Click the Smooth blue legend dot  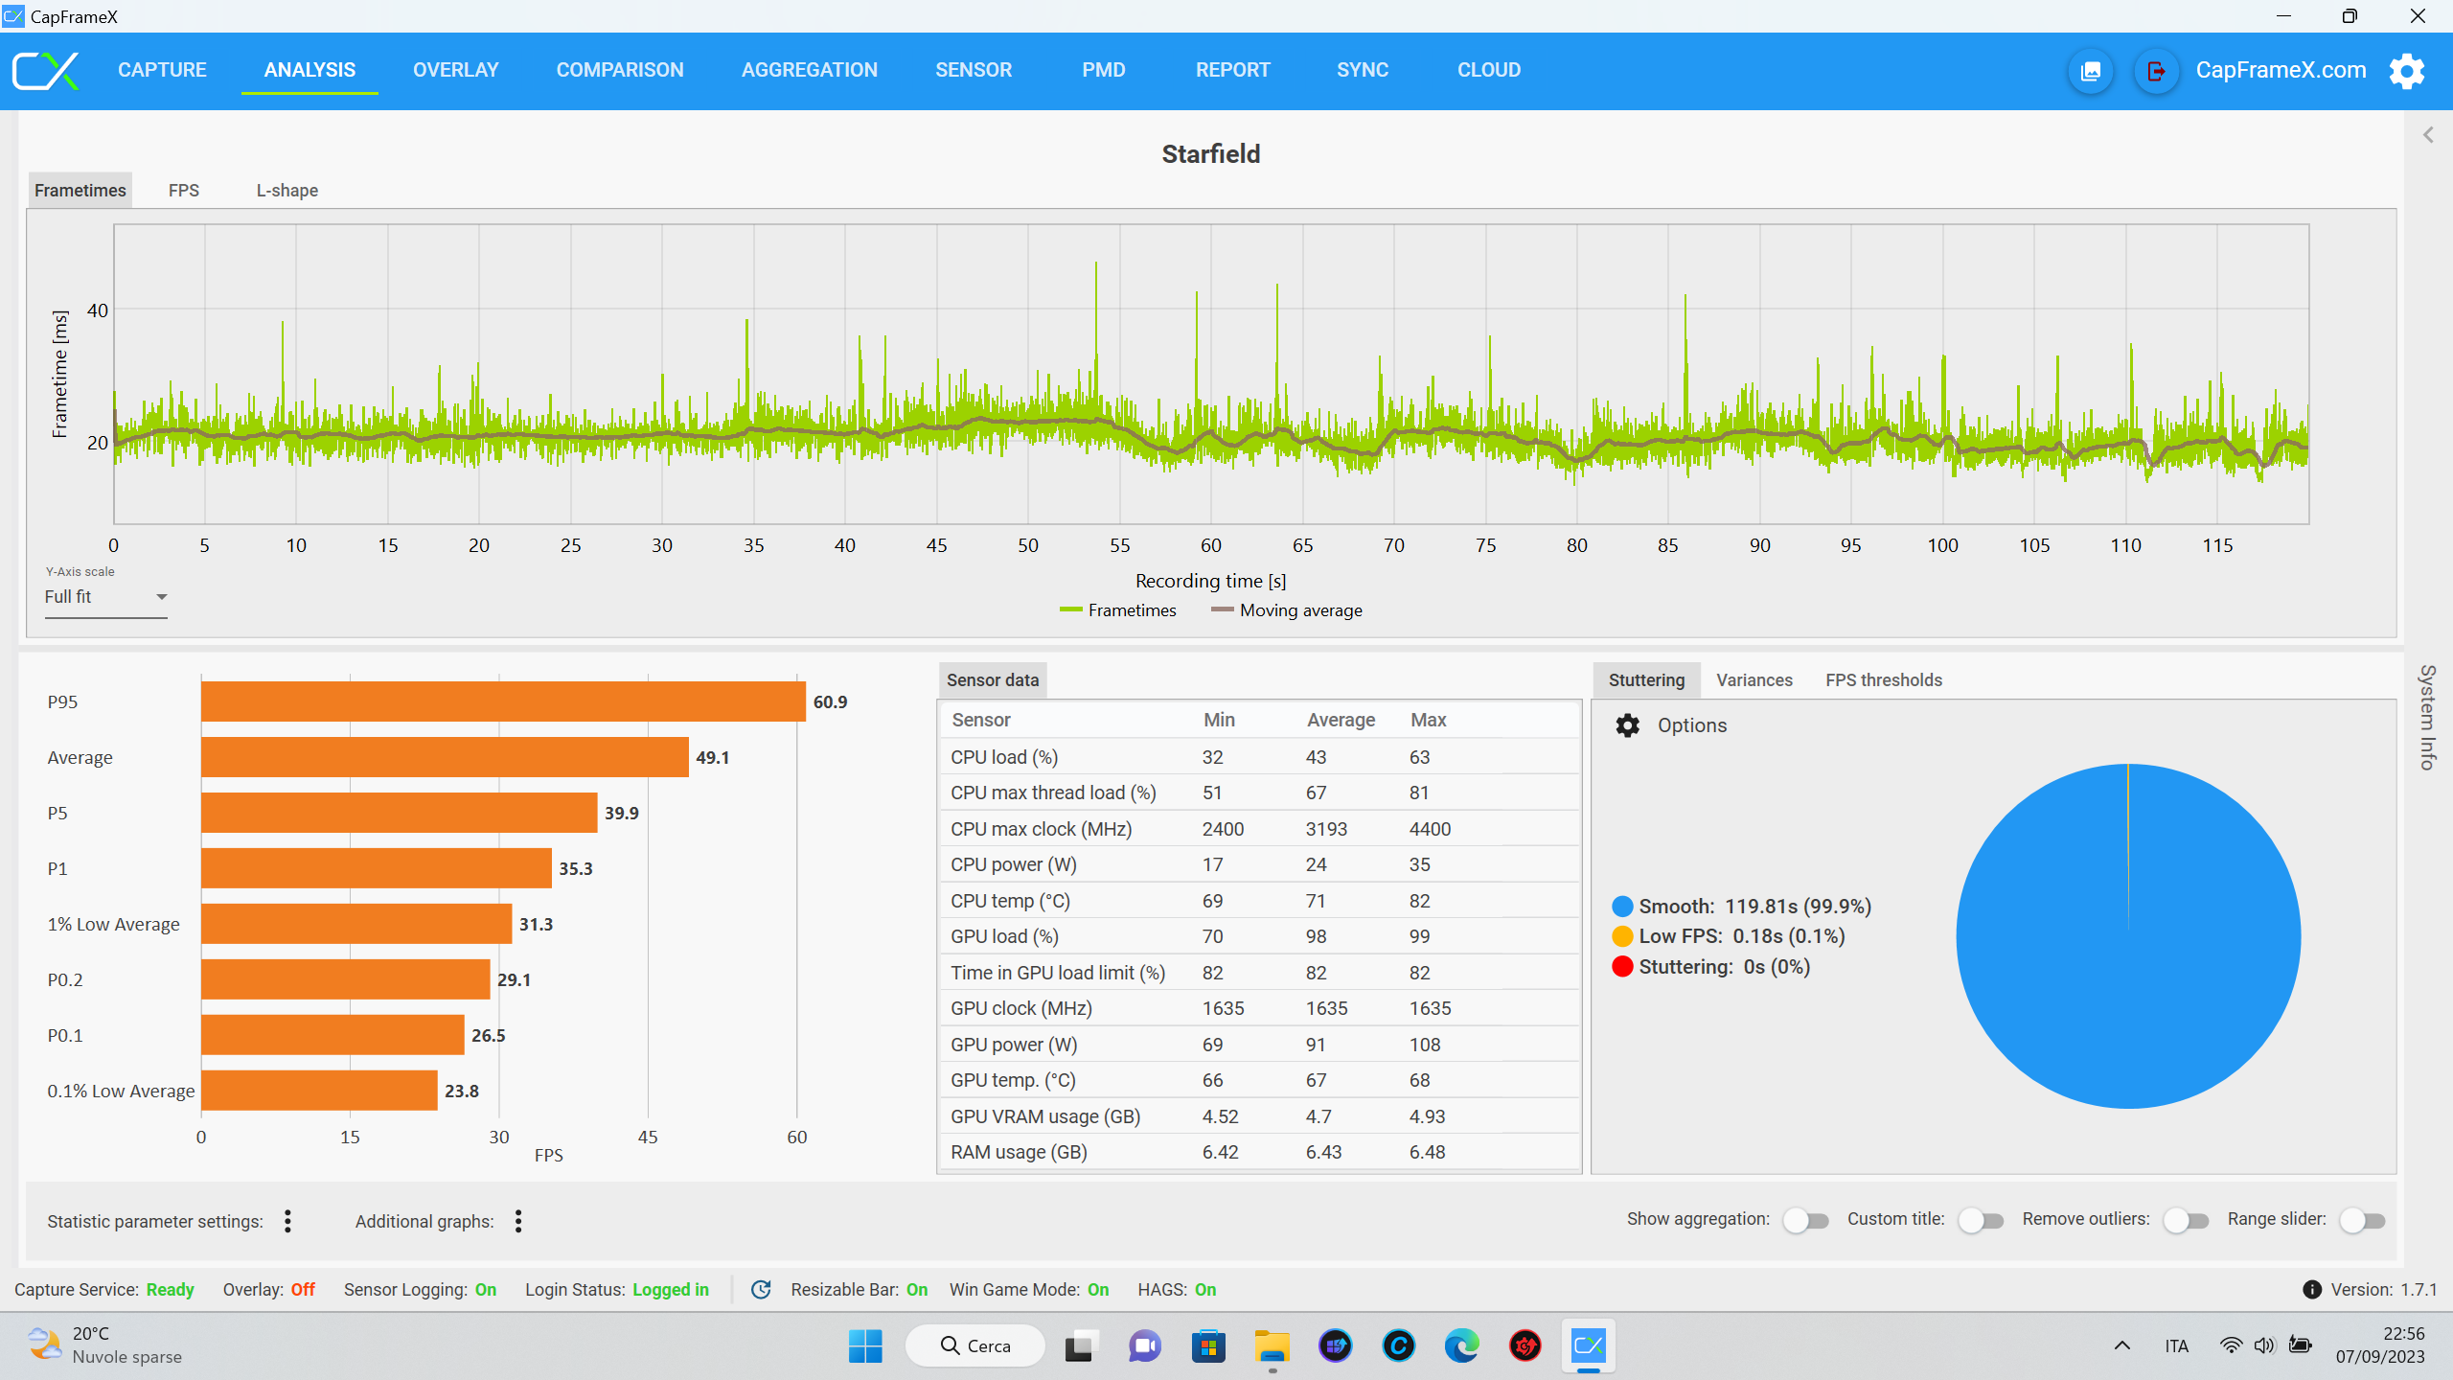click(1622, 907)
